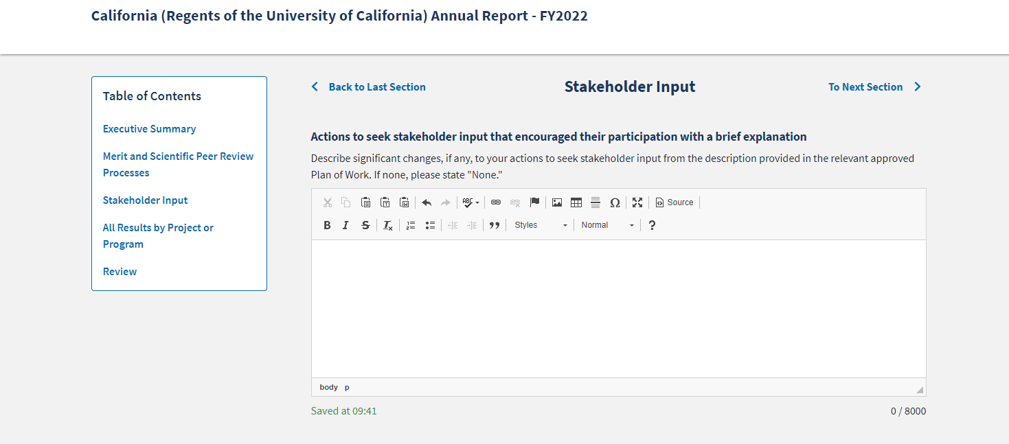Click Back to Last Section link

coord(376,87)
